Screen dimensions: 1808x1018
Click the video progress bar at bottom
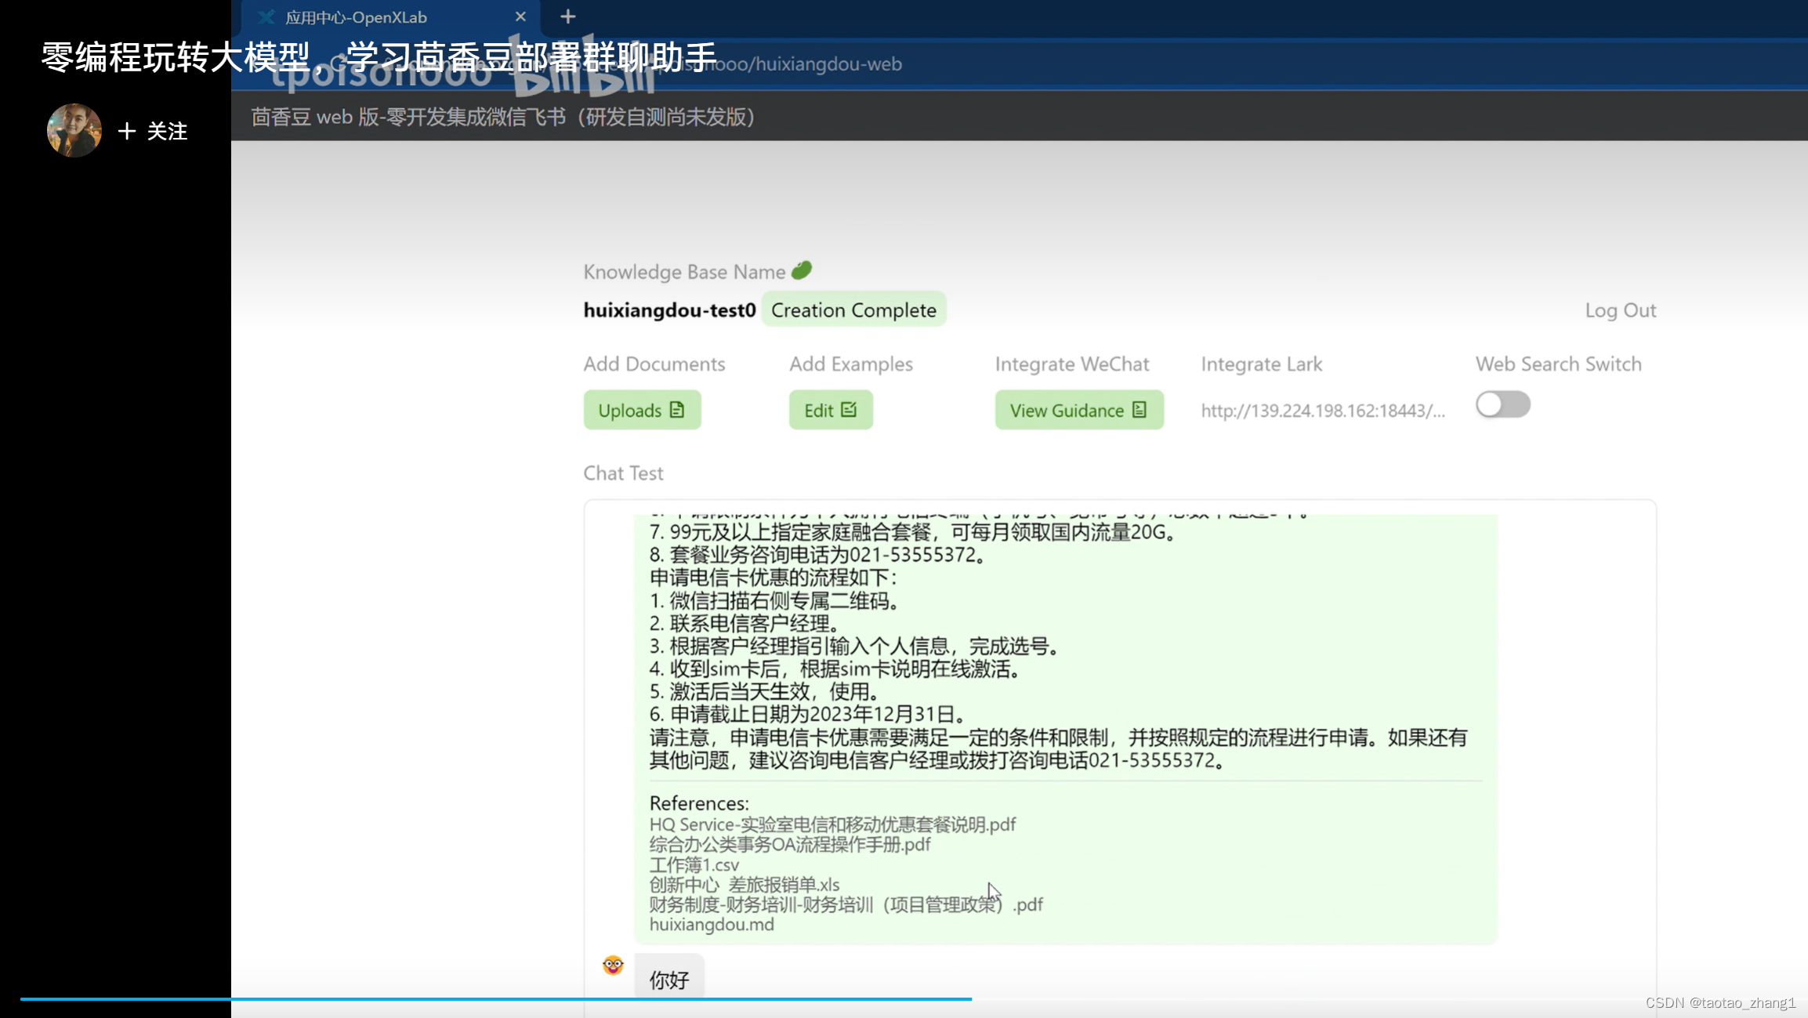pyautogui.click(x=502, y=999)
